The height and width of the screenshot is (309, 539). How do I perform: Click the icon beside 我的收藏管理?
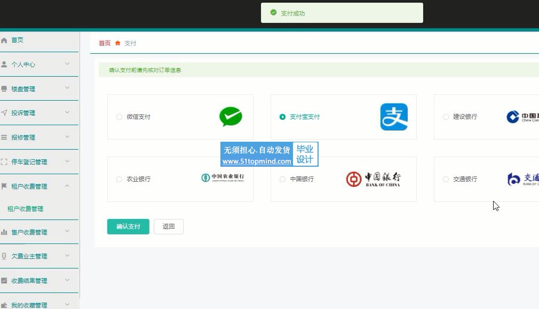(4, 305)
